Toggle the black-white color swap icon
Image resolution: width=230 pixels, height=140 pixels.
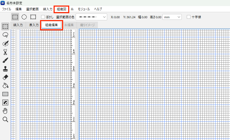5,102
